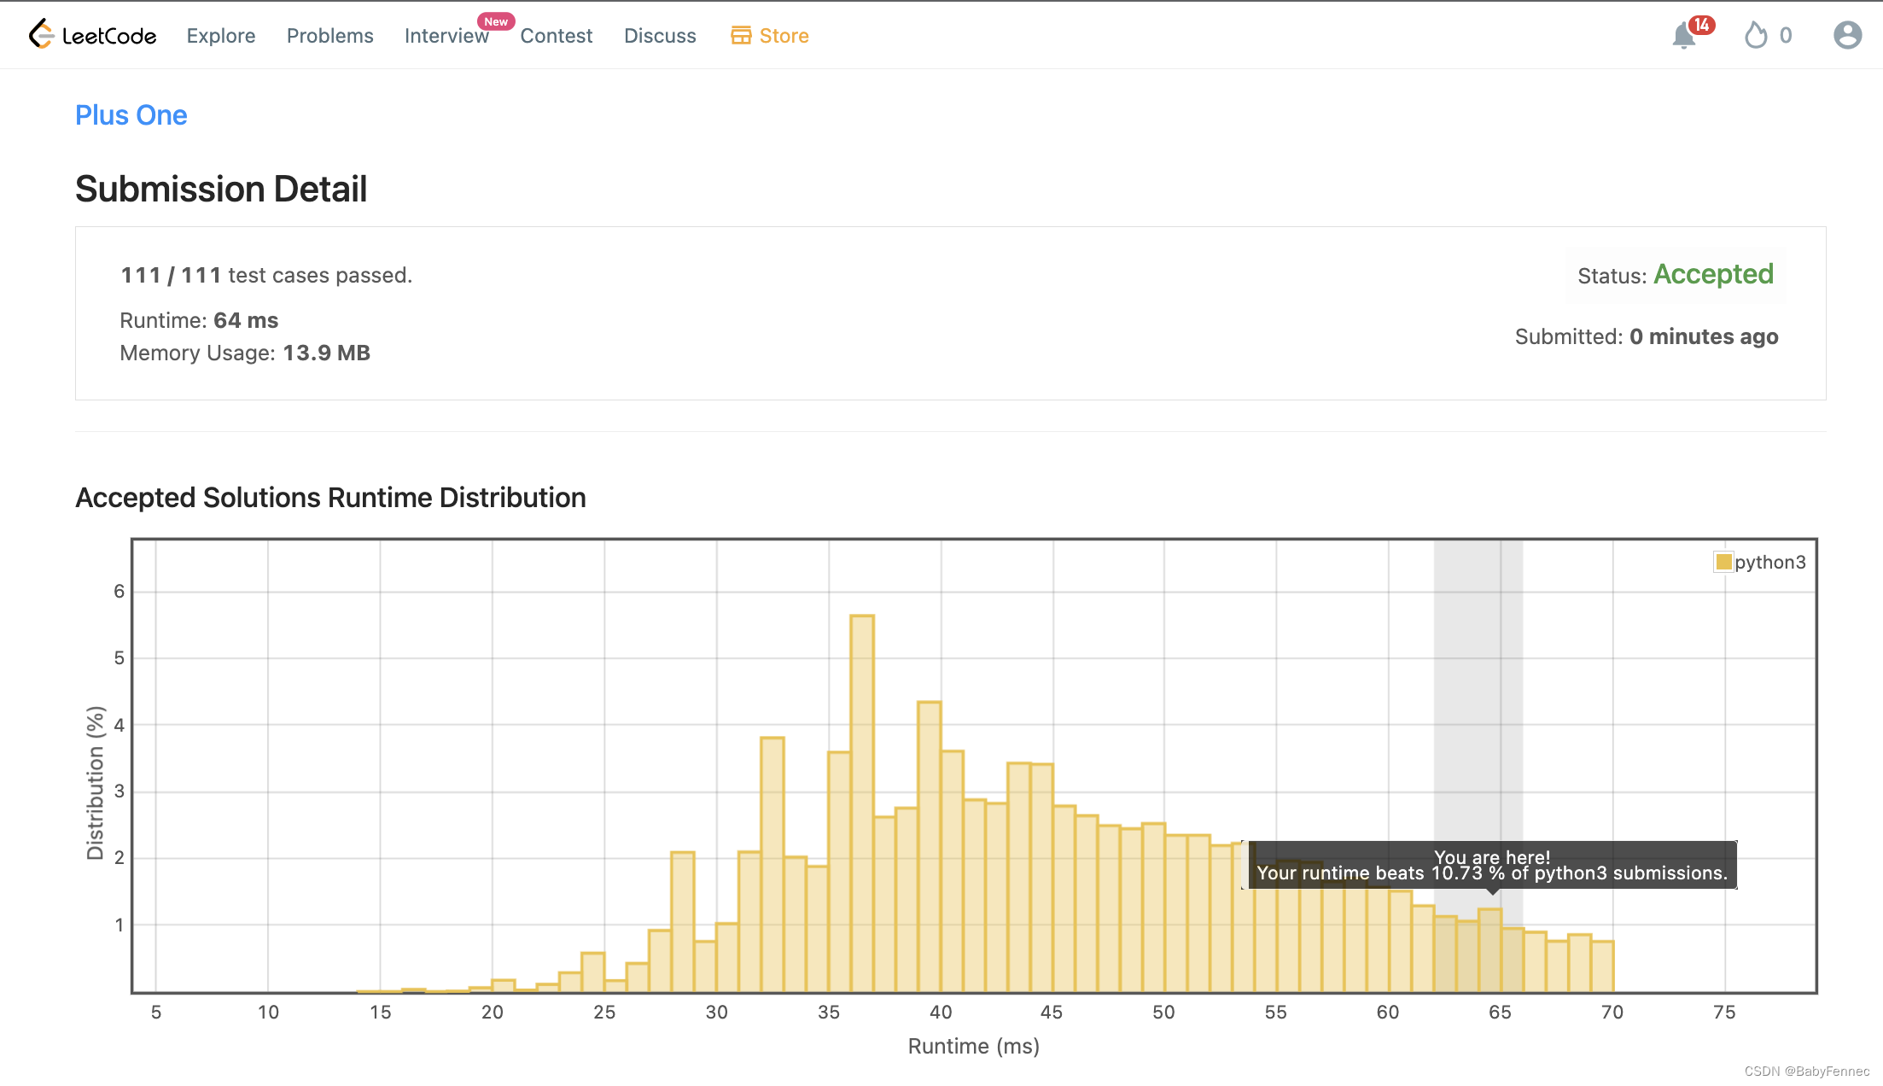The height and width of the screenshot is (1086, 1883).
Task: Open the user profile avatar icon
Action: (x=1847, y=35)
